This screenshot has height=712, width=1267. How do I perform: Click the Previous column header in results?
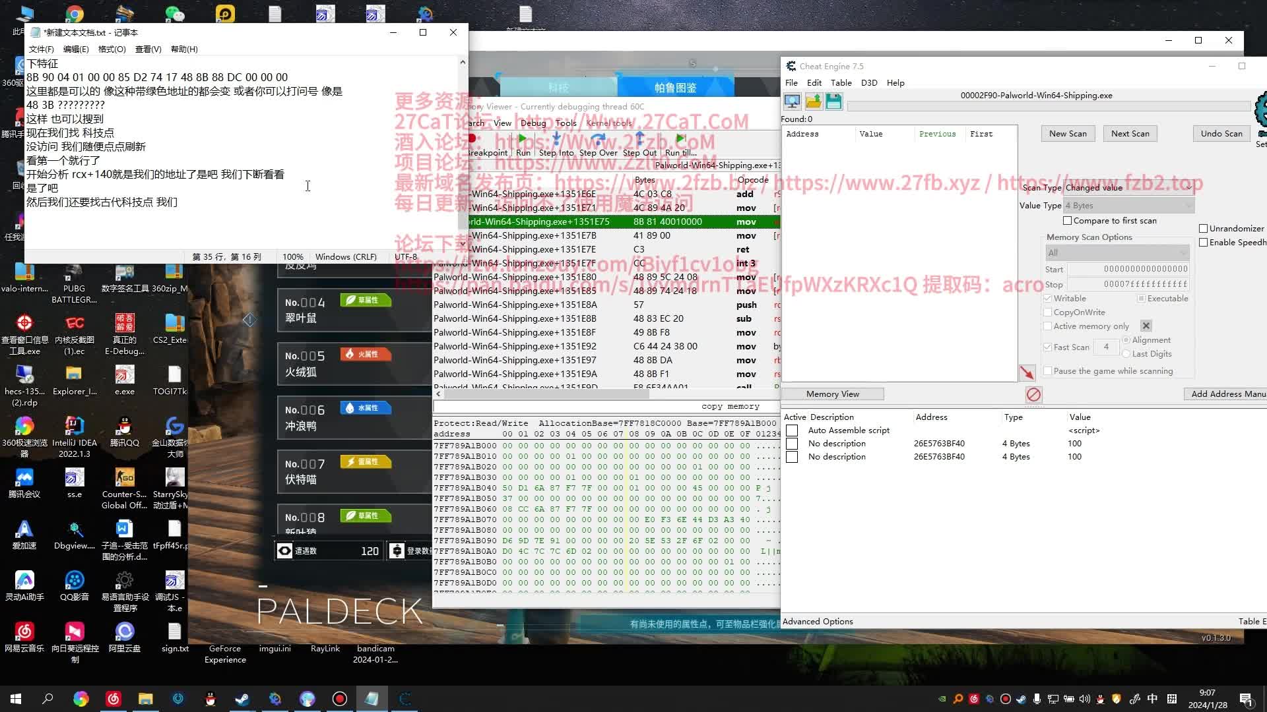point(937,133)
